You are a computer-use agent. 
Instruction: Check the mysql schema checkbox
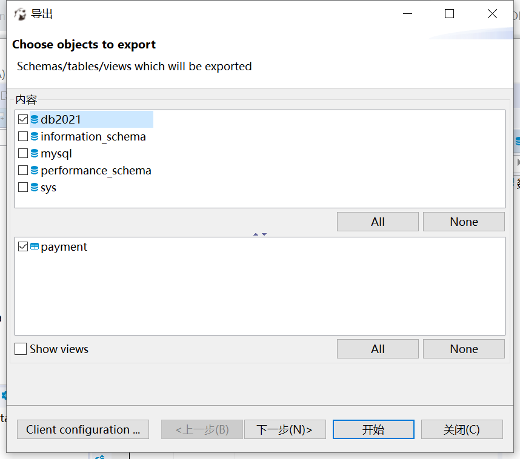[x=23, y=153]
